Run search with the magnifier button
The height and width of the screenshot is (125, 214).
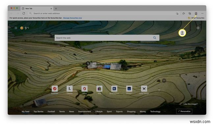[x=154, y=38]
